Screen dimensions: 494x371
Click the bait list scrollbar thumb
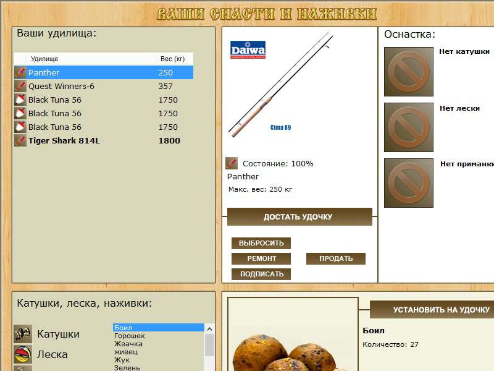(x=209, y=345)
